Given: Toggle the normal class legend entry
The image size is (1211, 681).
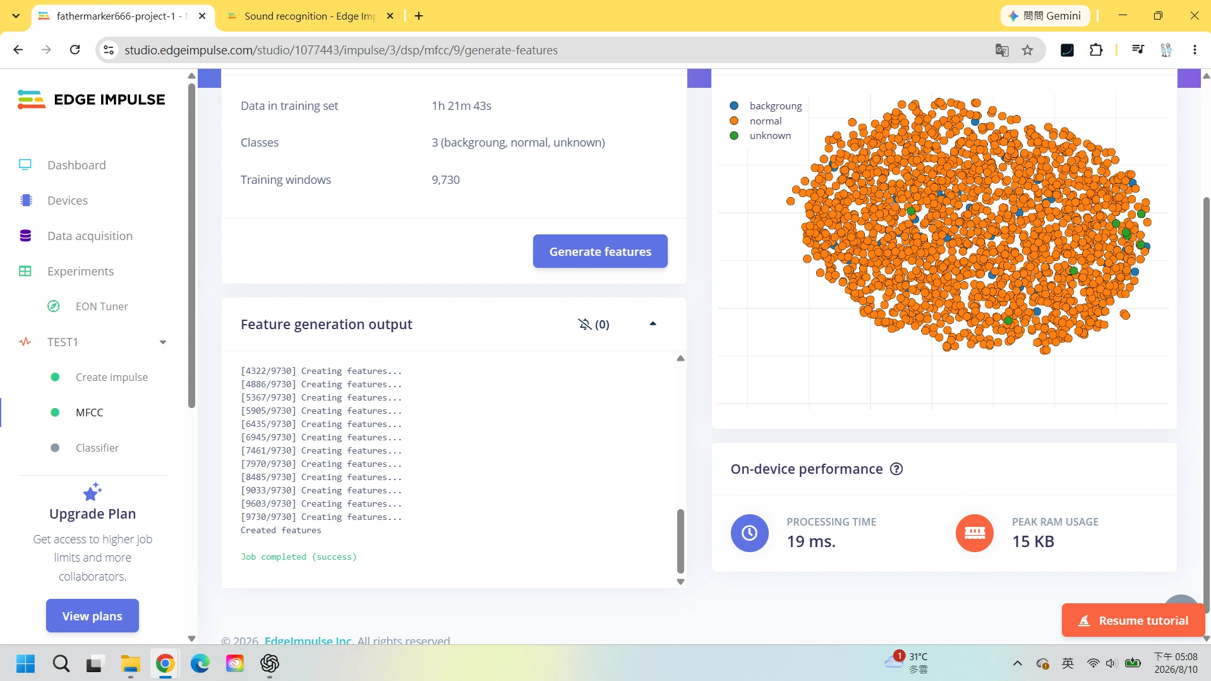Looking at the screenshot, I should point(756,121).
